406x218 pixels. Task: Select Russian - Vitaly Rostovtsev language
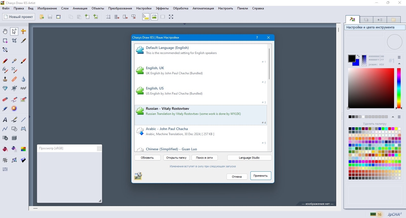coord(201,115)
